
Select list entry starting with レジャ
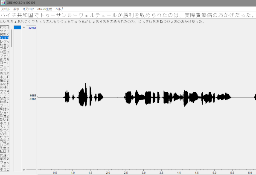coord(4,41)
